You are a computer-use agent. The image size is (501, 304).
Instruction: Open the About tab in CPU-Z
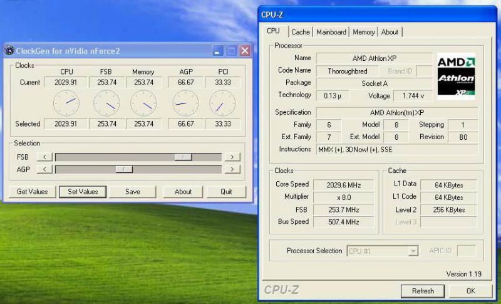pos(390,32)
